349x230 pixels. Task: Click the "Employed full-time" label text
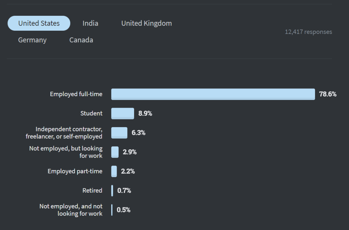76,94
